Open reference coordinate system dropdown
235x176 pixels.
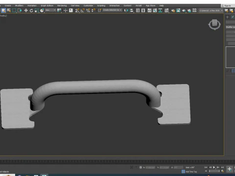[x=50, y=10]
